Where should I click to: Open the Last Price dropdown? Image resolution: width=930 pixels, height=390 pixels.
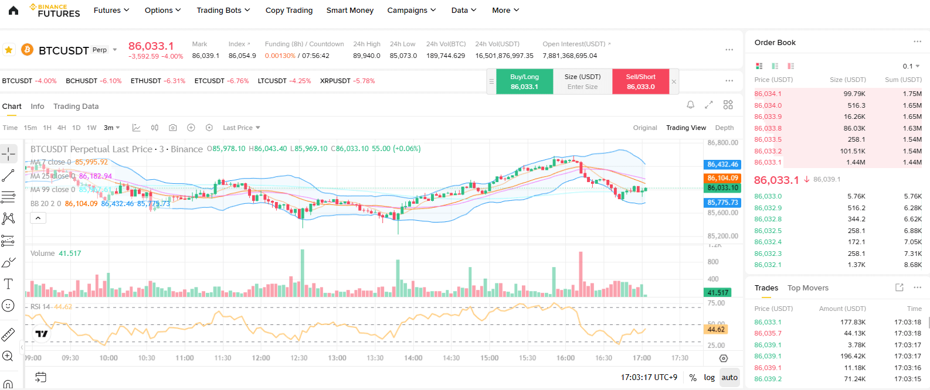point(242,128)
